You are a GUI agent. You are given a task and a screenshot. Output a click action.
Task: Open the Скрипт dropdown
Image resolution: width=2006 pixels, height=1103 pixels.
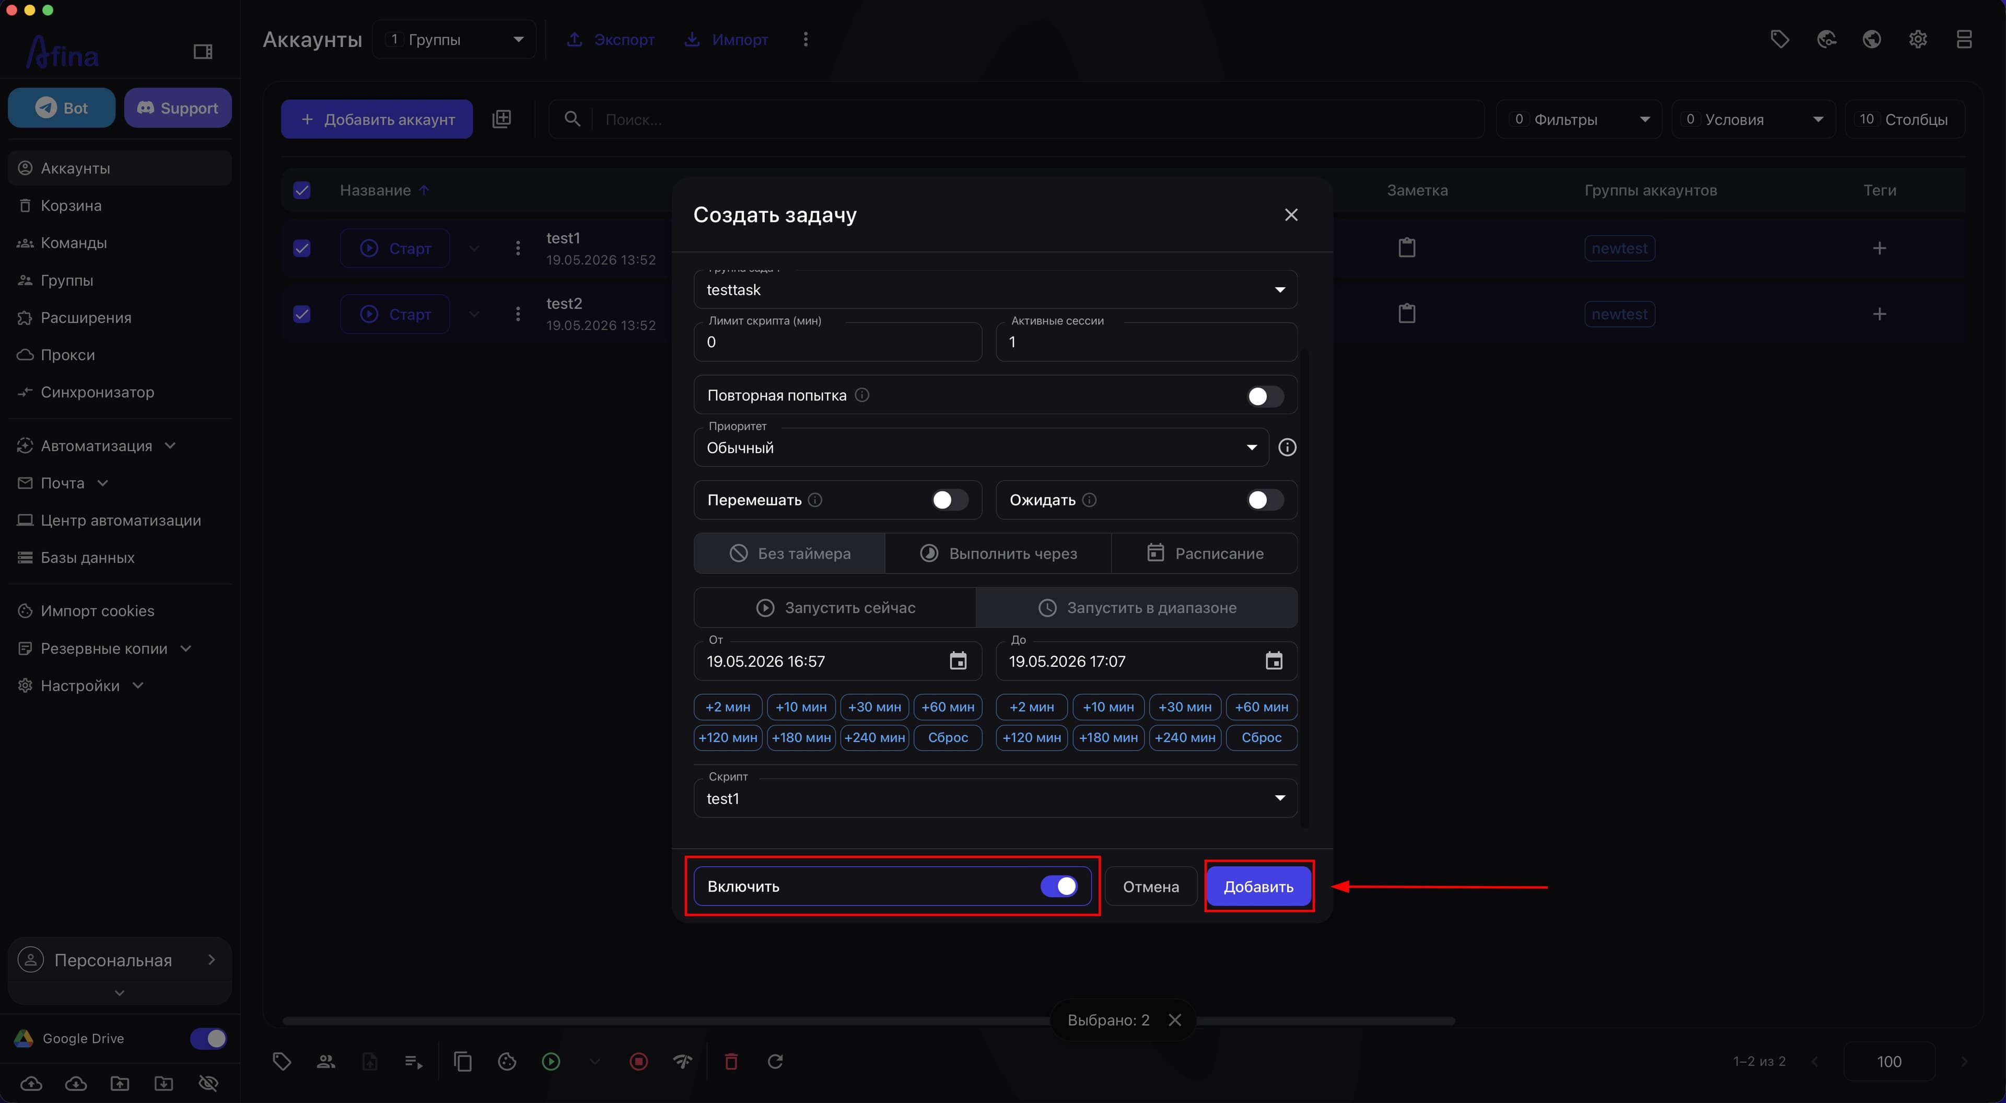point(995,798)
